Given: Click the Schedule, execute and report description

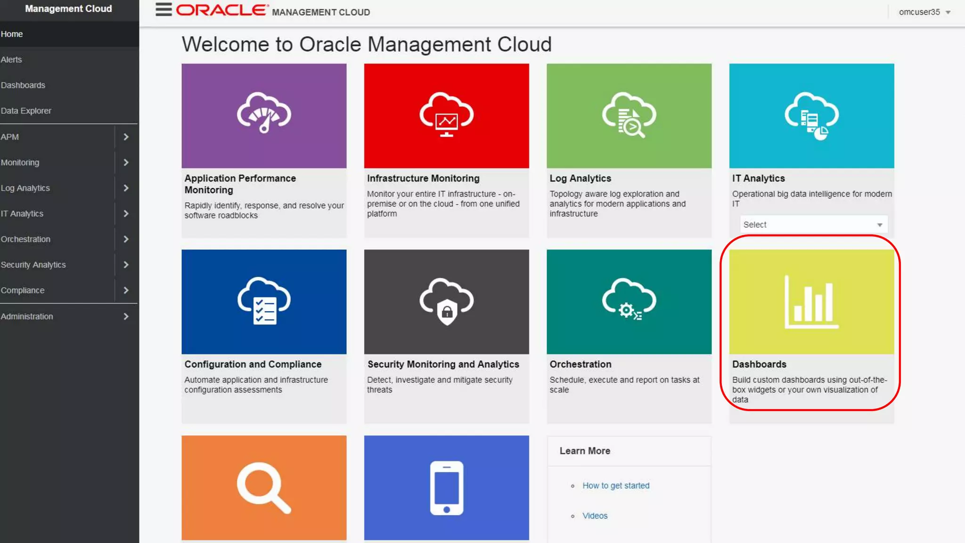Looking at the screenshot, I should 624,385.
